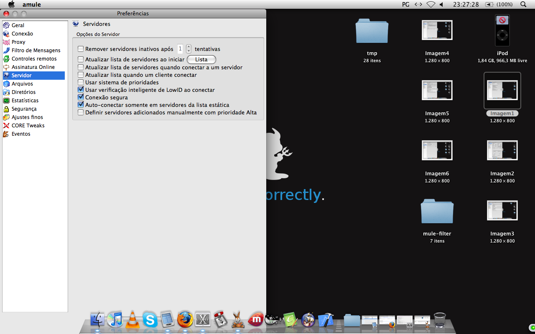535x334 pixels.
Task: Click the VLC cone icon in the Dock
Action: [132, 320]
